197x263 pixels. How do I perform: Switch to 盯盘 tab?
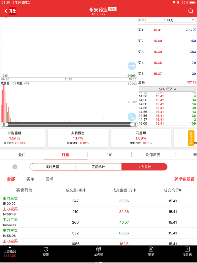click(65, 155)
